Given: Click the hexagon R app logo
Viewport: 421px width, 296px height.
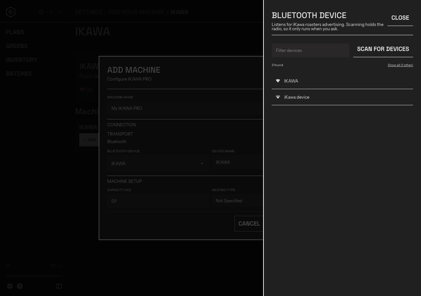Looking at the screenshot, I should pyautogui.click(x=11, y=12).
